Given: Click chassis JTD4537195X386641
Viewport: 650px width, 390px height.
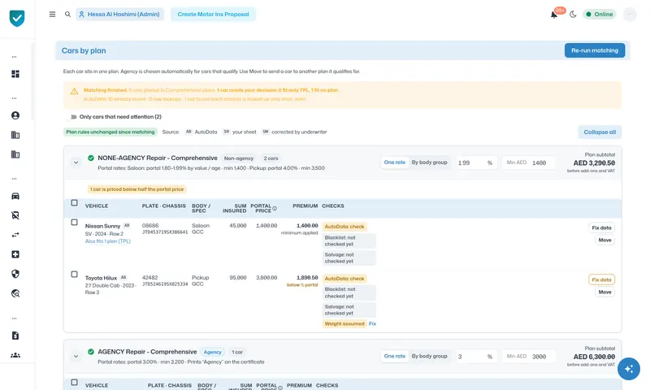Looking at the screenshot, I should click(x=165, y=232).
